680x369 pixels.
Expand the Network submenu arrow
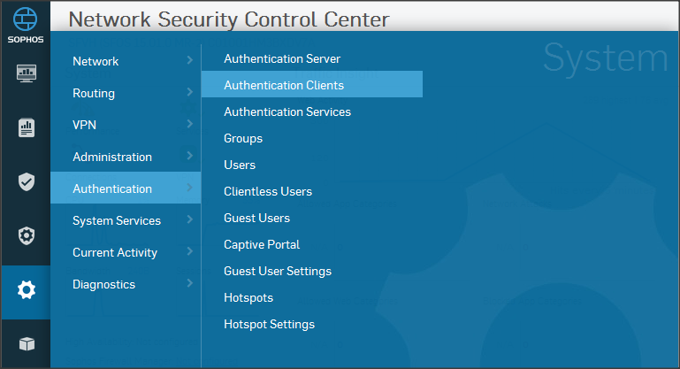pos(189,60)
